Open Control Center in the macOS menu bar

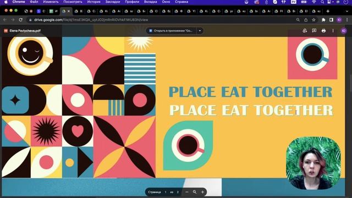point(329,2)
